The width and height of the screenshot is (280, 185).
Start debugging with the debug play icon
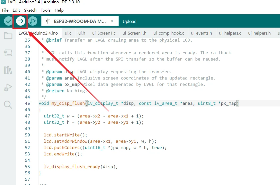33,21
